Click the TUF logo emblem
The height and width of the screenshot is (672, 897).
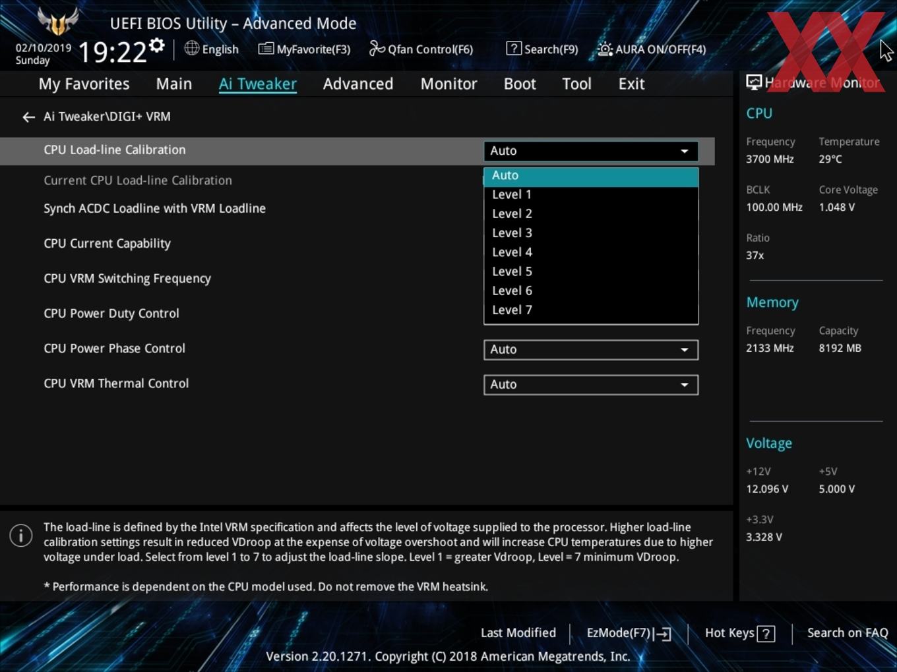58,21
